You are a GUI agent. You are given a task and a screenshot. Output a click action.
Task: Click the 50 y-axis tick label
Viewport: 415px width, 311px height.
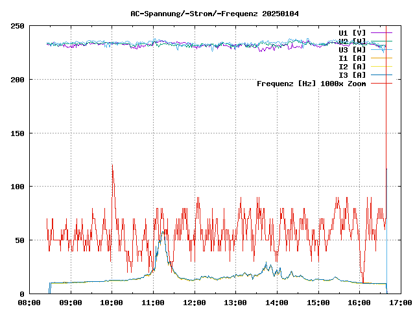[19, 240]
